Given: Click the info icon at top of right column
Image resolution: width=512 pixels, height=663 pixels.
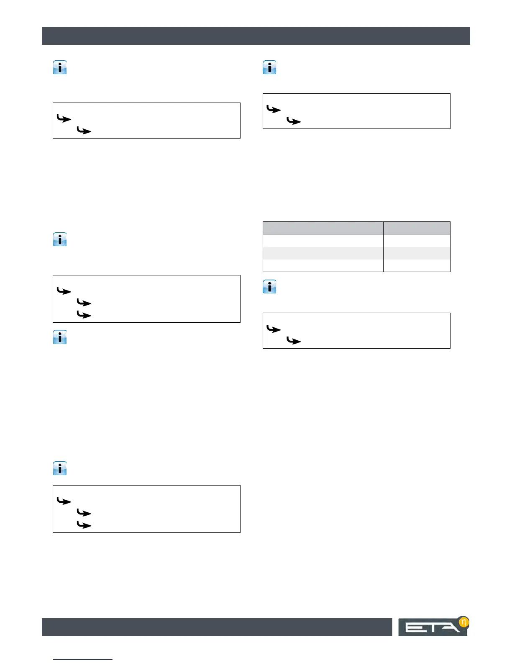Looking at the screenshot, I should (269, 68).
